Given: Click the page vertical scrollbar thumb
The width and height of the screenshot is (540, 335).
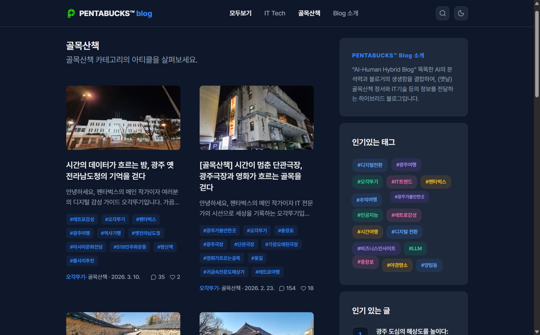Looking at the screenshot, I should (x=537, y=54).
